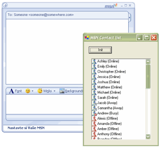Click Jacob's away status icon
The image size is (160, 149).
94,103
